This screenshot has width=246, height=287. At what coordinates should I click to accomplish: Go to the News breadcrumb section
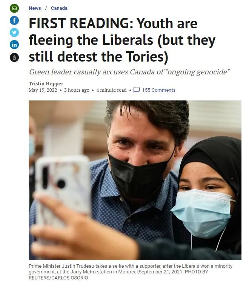tap(35, 8)
